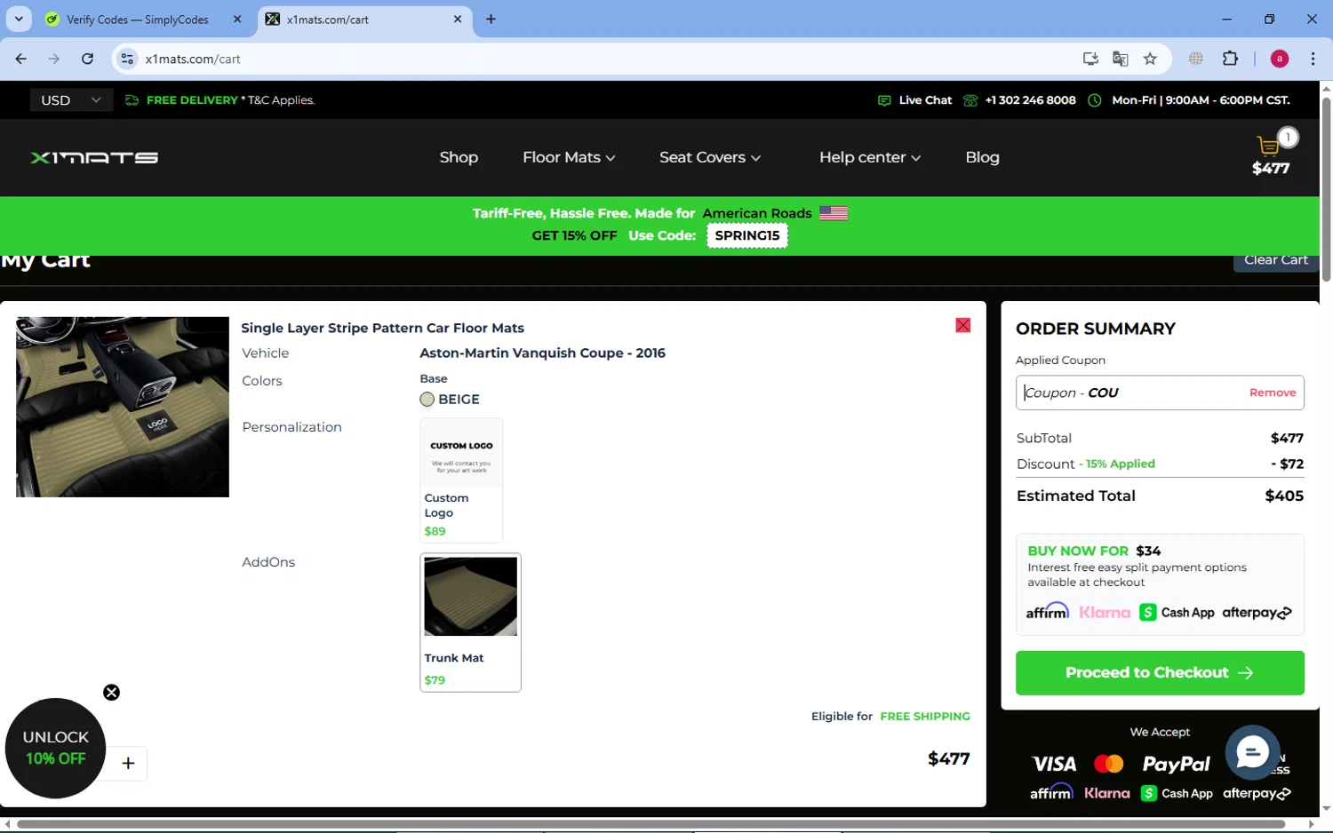Click install app icon in address bar
Viewport: 1333px width, 833px height.
point(1090,59)
